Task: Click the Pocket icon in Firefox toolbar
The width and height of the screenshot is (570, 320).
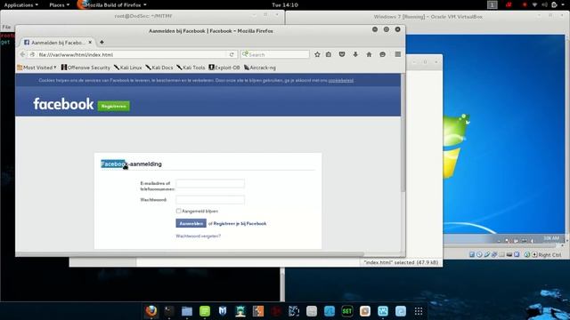Action: coord(342,54)
